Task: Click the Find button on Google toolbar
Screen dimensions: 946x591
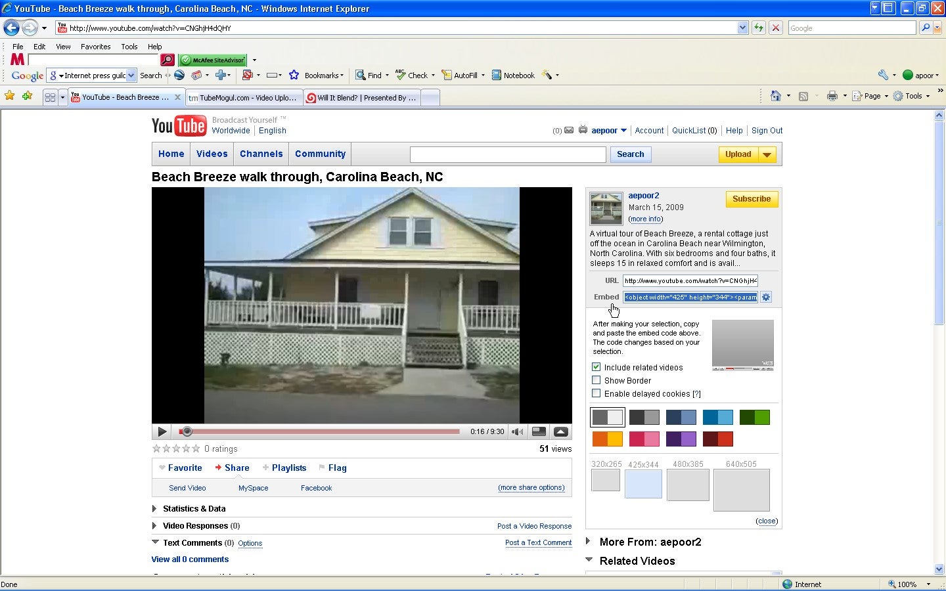Action: (x=369, y=76)
